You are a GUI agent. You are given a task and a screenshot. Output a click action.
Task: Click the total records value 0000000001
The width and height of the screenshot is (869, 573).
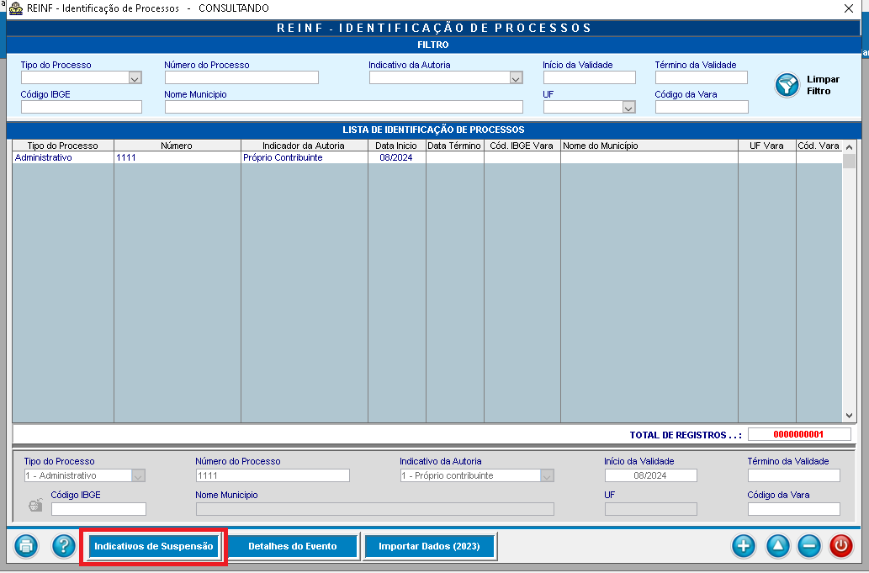tap(798, 434)
